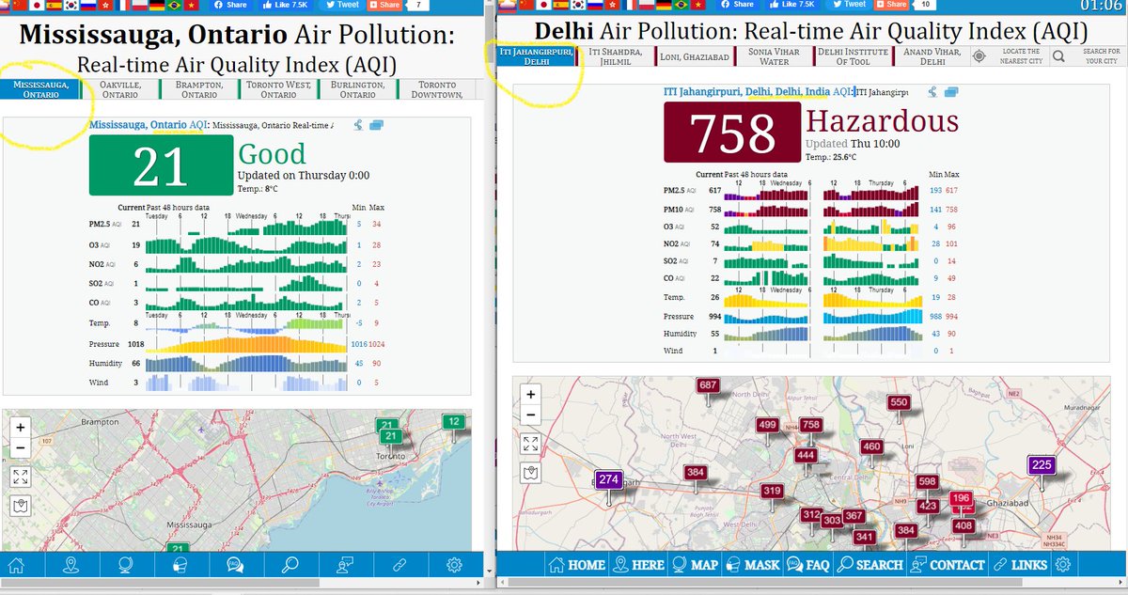Switch to Anand Vihar, Delhi tab
The height and width of the screenshot is (595, 1128).
[x=932, y=56]
